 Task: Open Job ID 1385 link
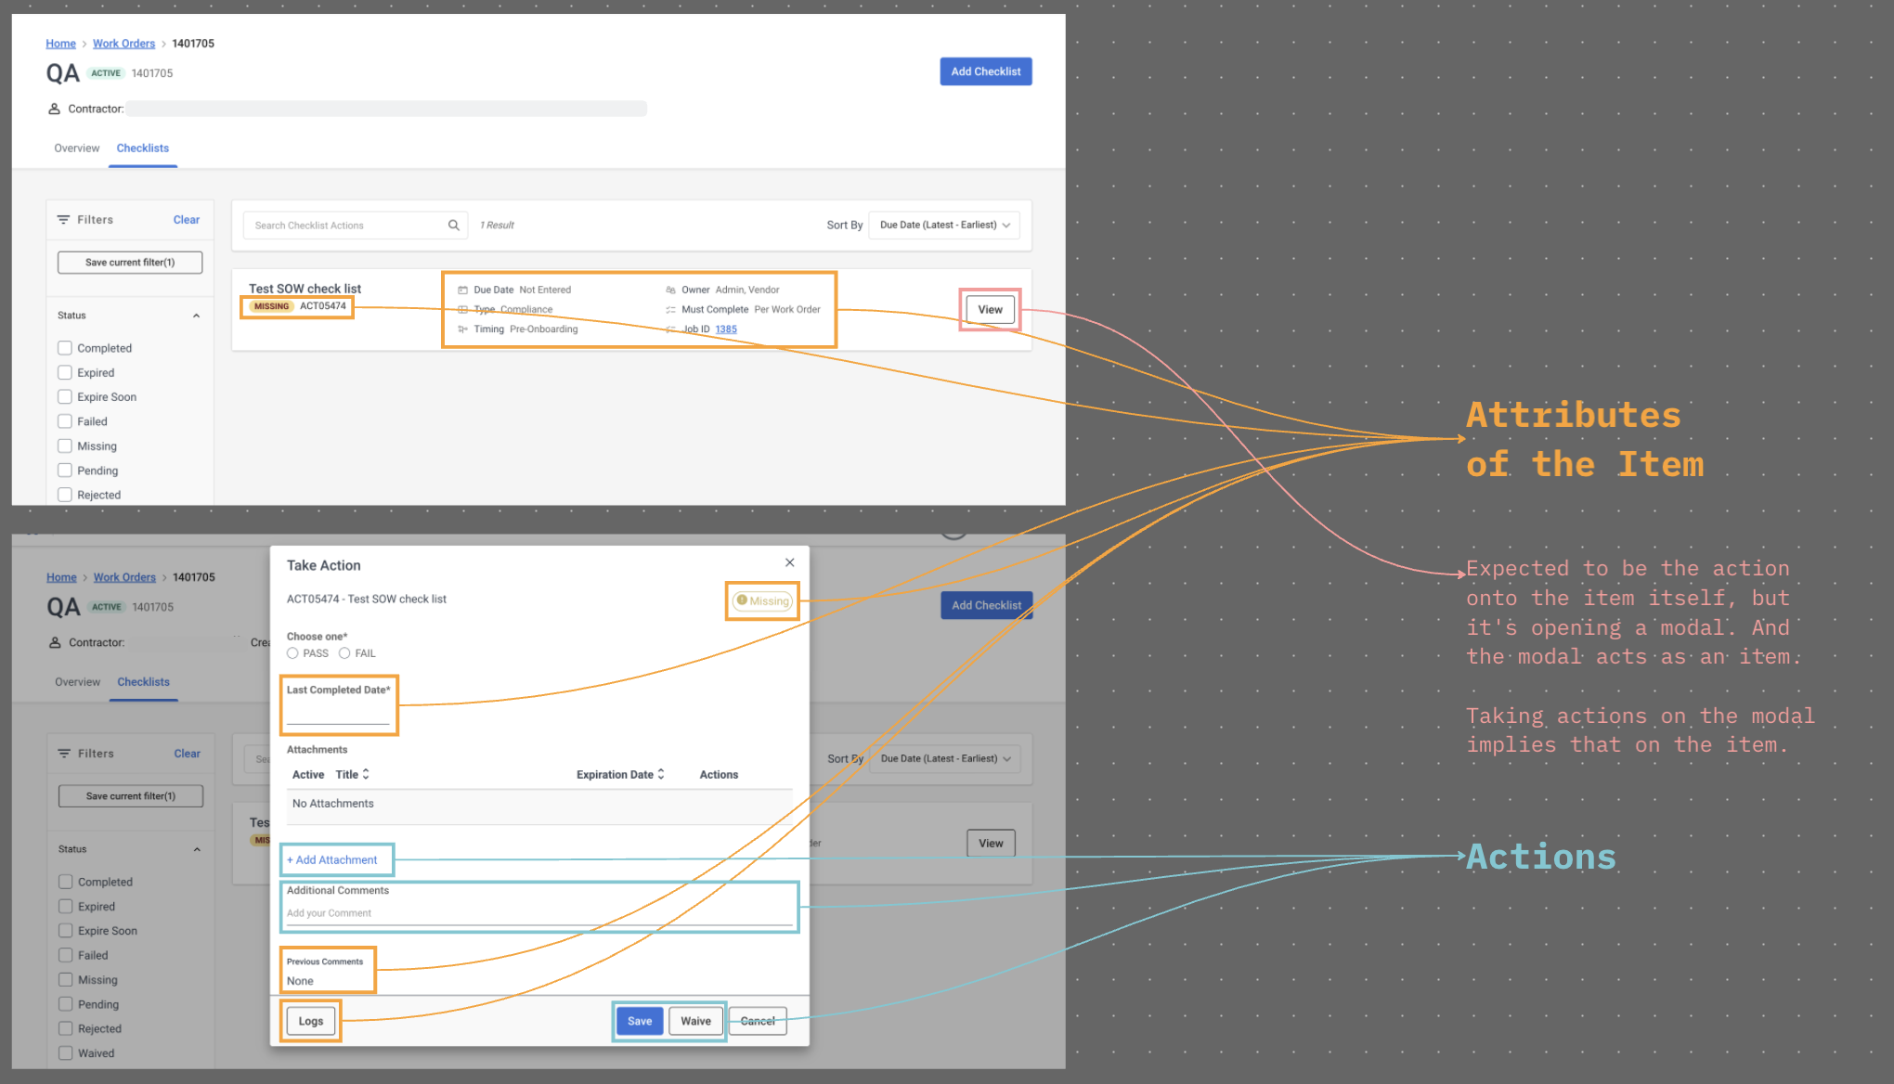click(726, 329)
